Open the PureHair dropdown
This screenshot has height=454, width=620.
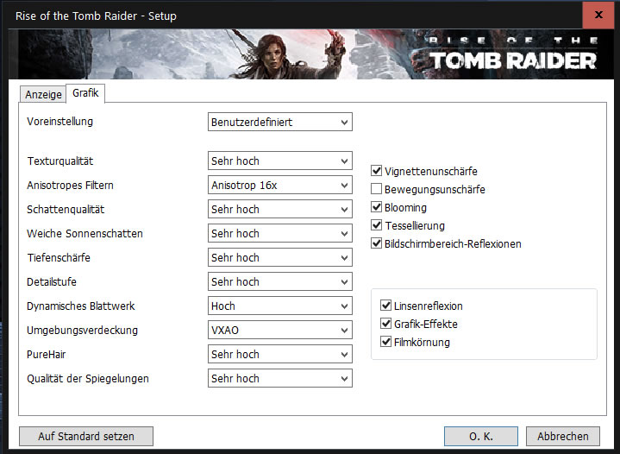[x=280, y=354]
